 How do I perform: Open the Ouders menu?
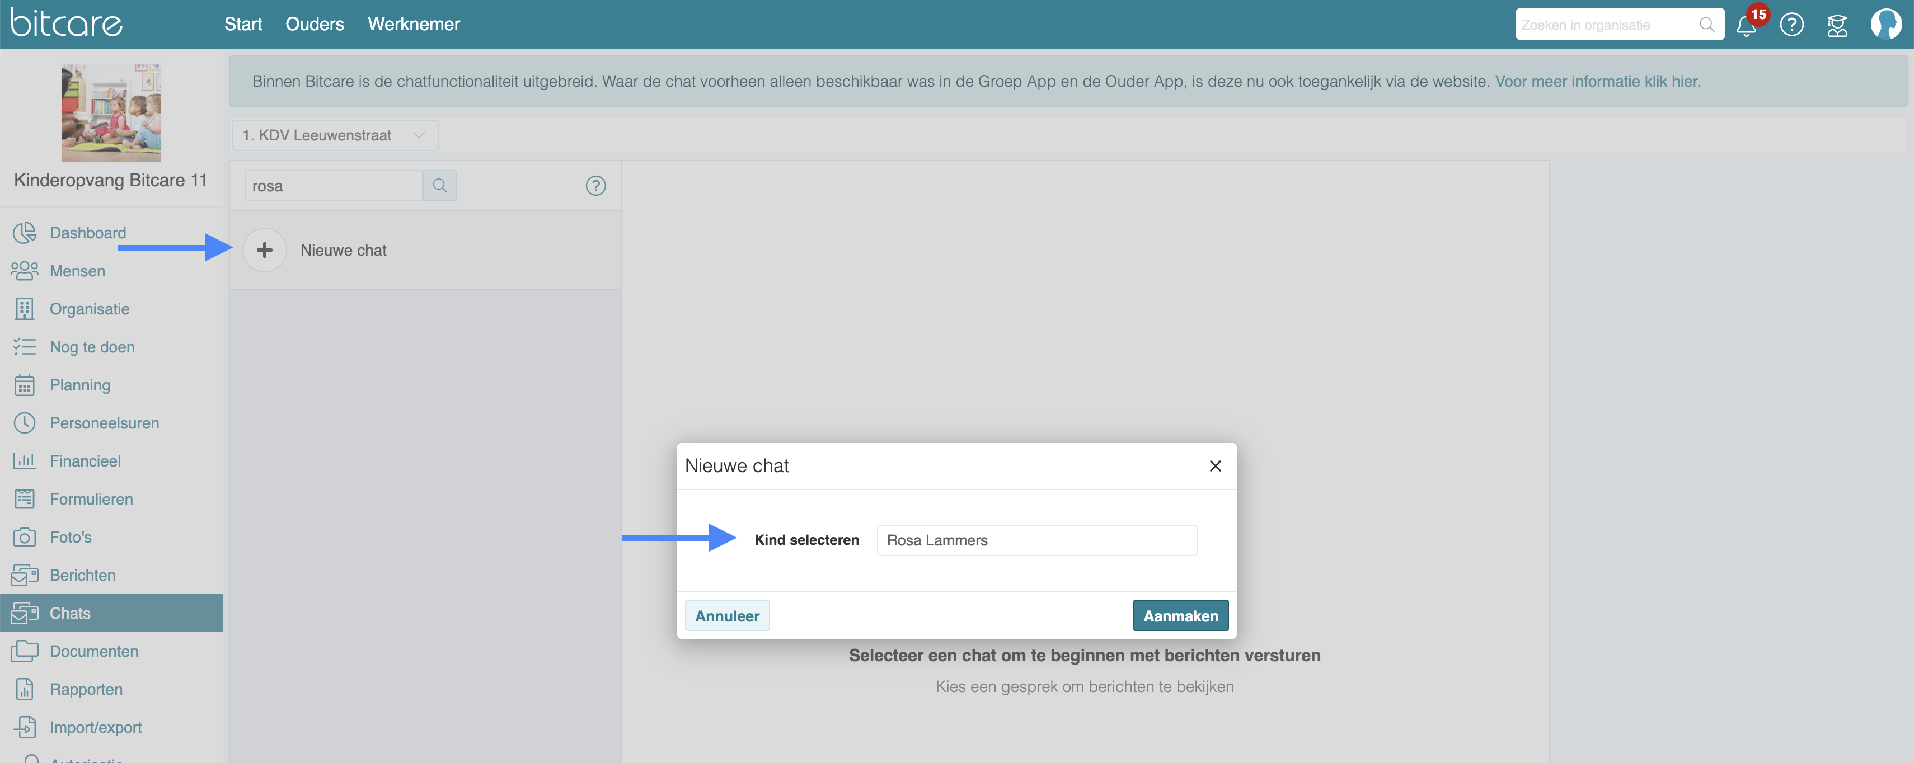coord(315,25)
